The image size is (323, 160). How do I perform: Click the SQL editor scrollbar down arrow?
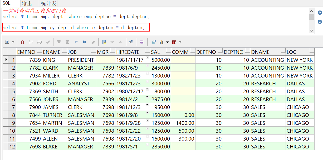[312, 30]
